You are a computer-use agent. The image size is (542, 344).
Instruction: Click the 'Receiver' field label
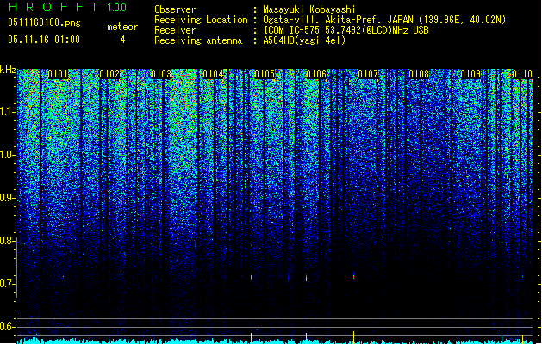[x=175, y=30]
